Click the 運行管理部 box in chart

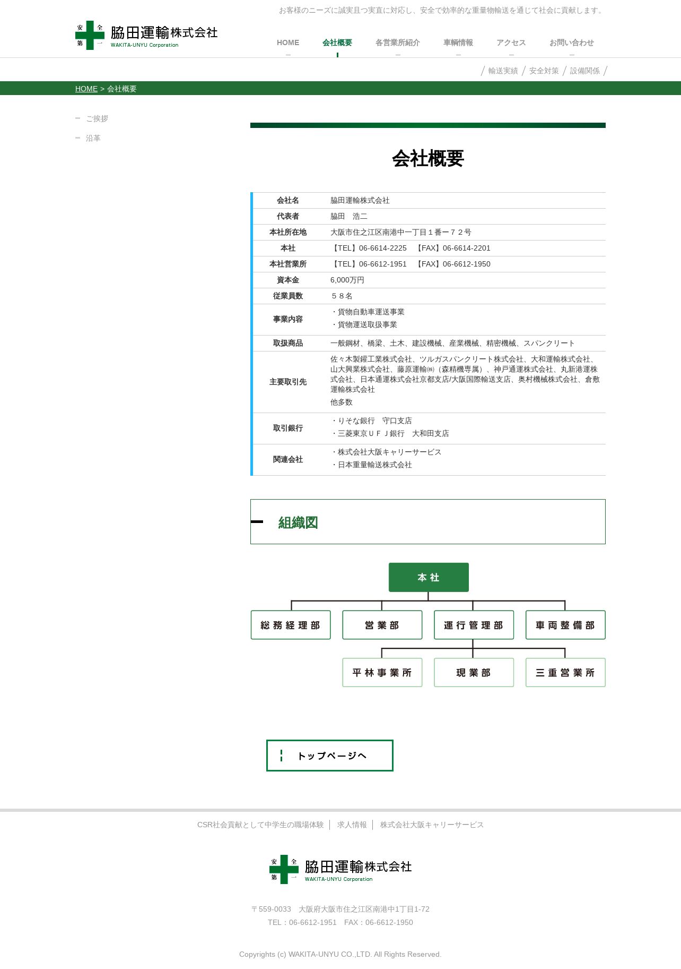coord(474,625)
